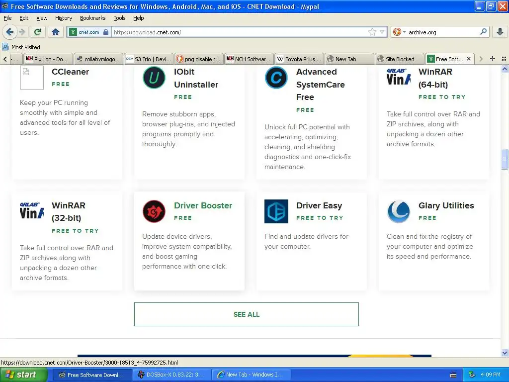Switch to the Pixillion - Do... tab

click(48, 59)
